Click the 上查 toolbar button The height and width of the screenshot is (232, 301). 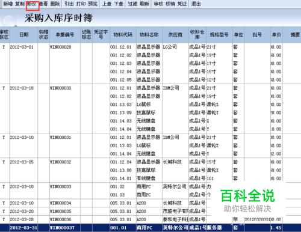point(107,4)
